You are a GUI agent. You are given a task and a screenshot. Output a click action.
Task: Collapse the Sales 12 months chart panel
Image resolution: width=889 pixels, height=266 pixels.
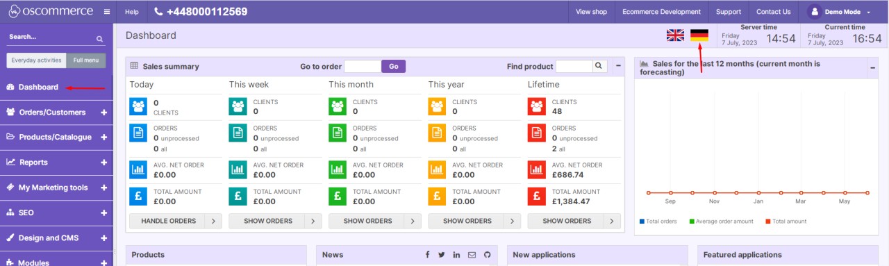coord(873,67)
